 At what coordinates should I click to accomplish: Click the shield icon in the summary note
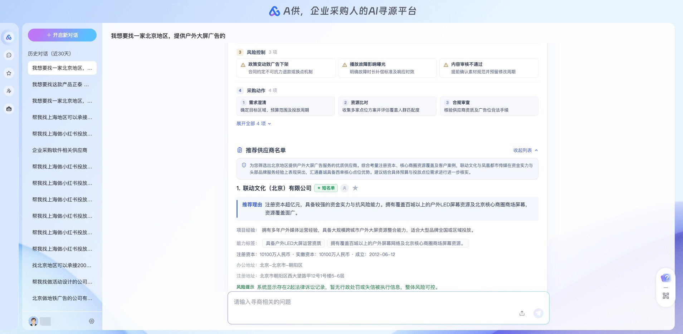244,165
